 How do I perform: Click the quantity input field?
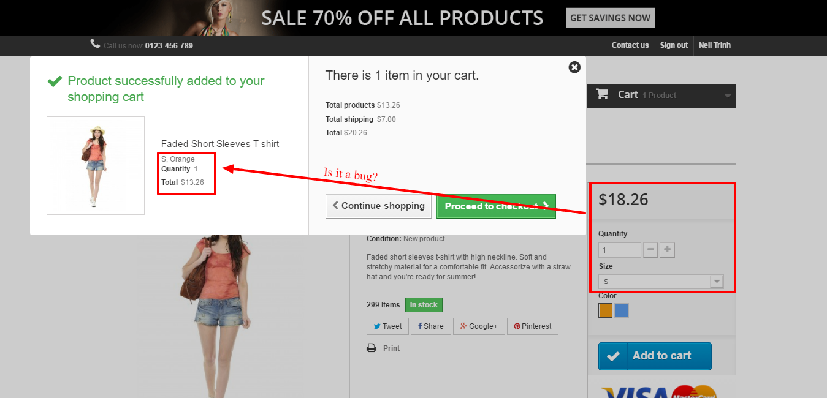[x=619, y=250]
